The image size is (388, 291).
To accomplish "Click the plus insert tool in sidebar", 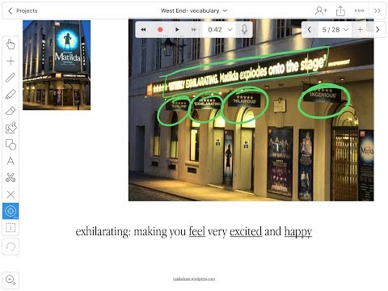I will (x=11, y=61).
